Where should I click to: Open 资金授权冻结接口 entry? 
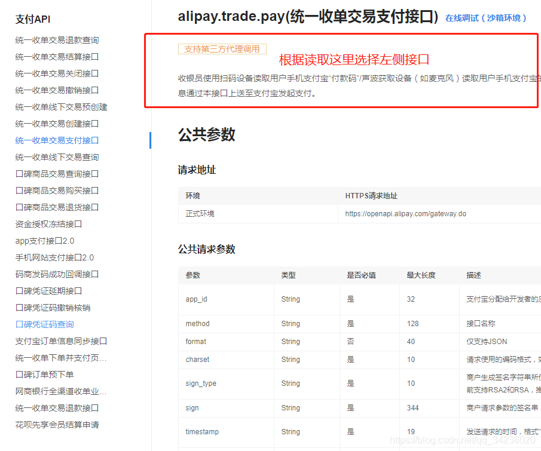[x=48, y=224]
